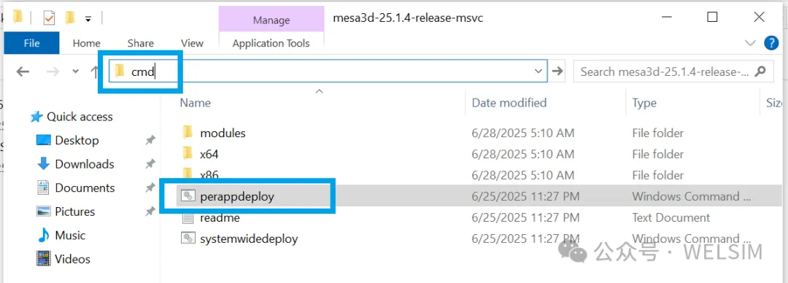
Task: Expand the address bar history dropdown
Action: click(538, 71)
